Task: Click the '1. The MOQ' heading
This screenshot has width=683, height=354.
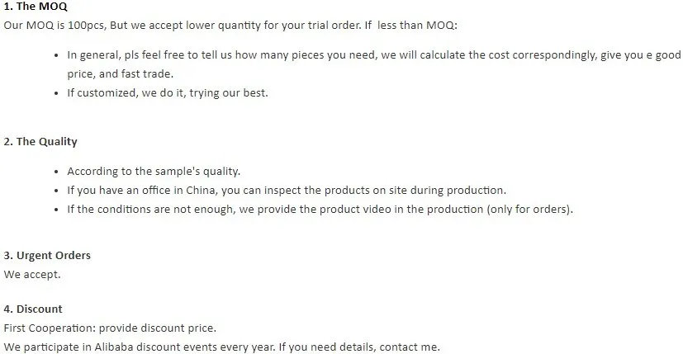Action: pyautogui.click(x=36, y=7)
